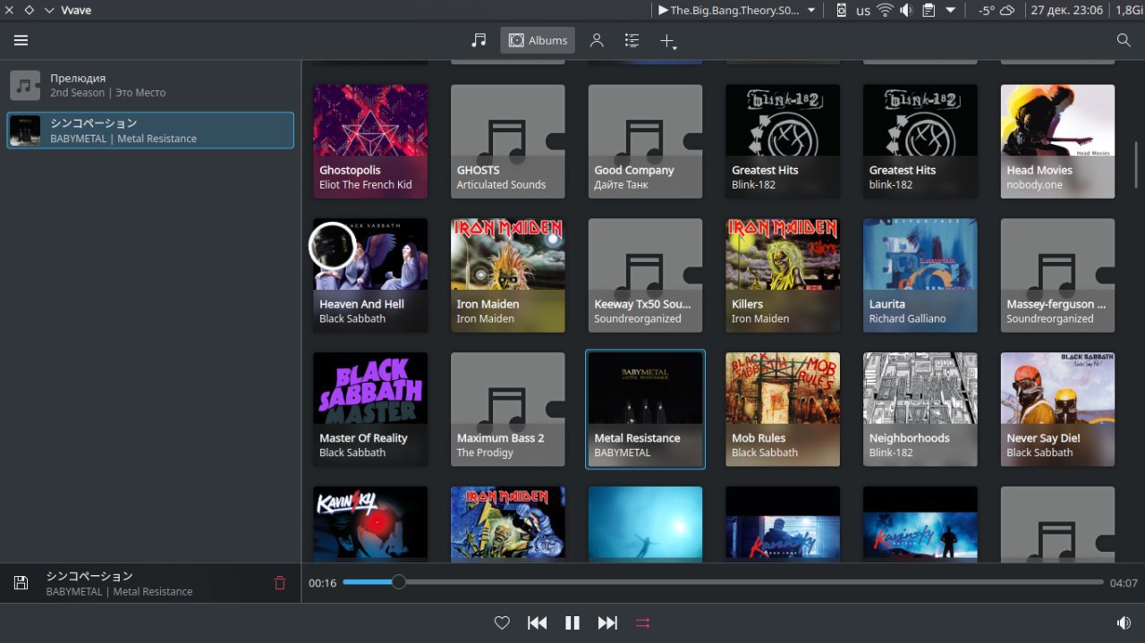Click now playing title in bottom bar
The width and height of the screenshot is (1145, 643).
[89, 576]
